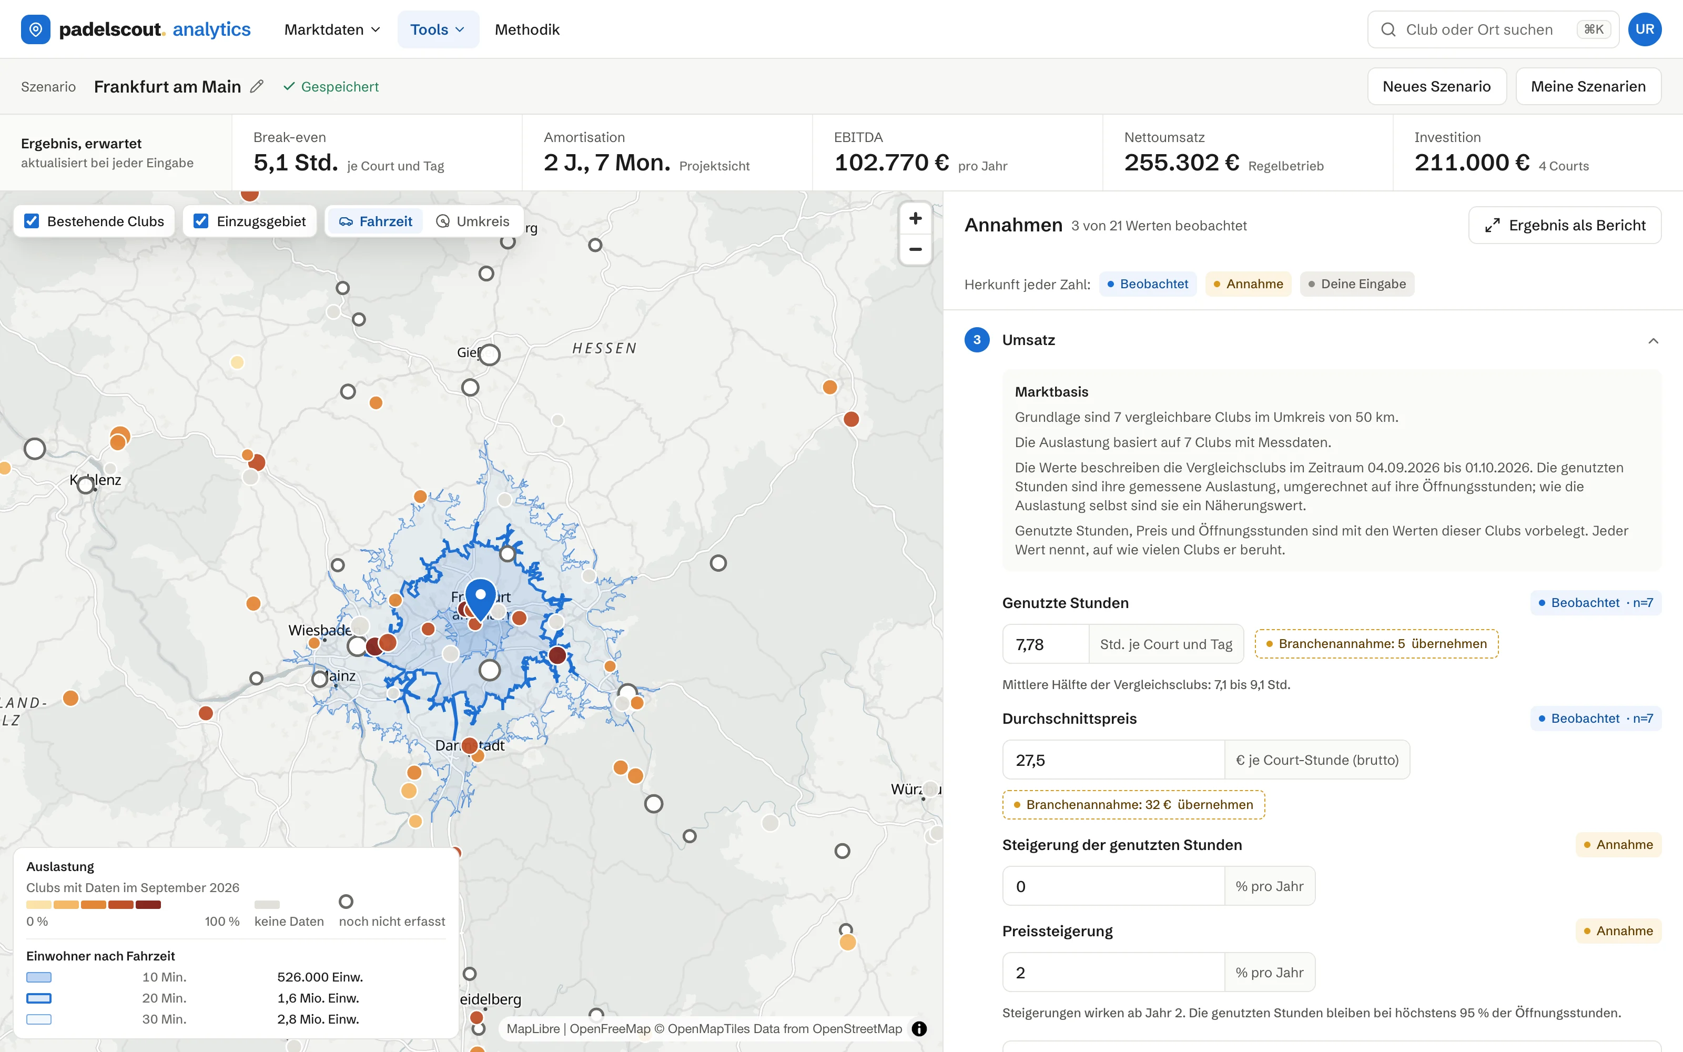Click the green Gespeichert checkmark
Screen dimensions: 1683x1052
point(289,86)
